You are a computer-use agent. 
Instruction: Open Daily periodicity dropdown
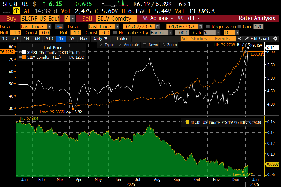(100, 39)
